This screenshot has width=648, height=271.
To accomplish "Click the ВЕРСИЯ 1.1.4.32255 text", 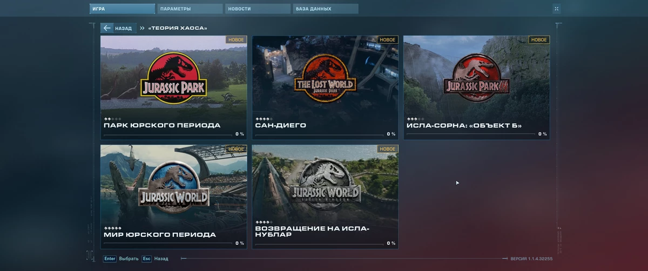I will tap(531, 259).
